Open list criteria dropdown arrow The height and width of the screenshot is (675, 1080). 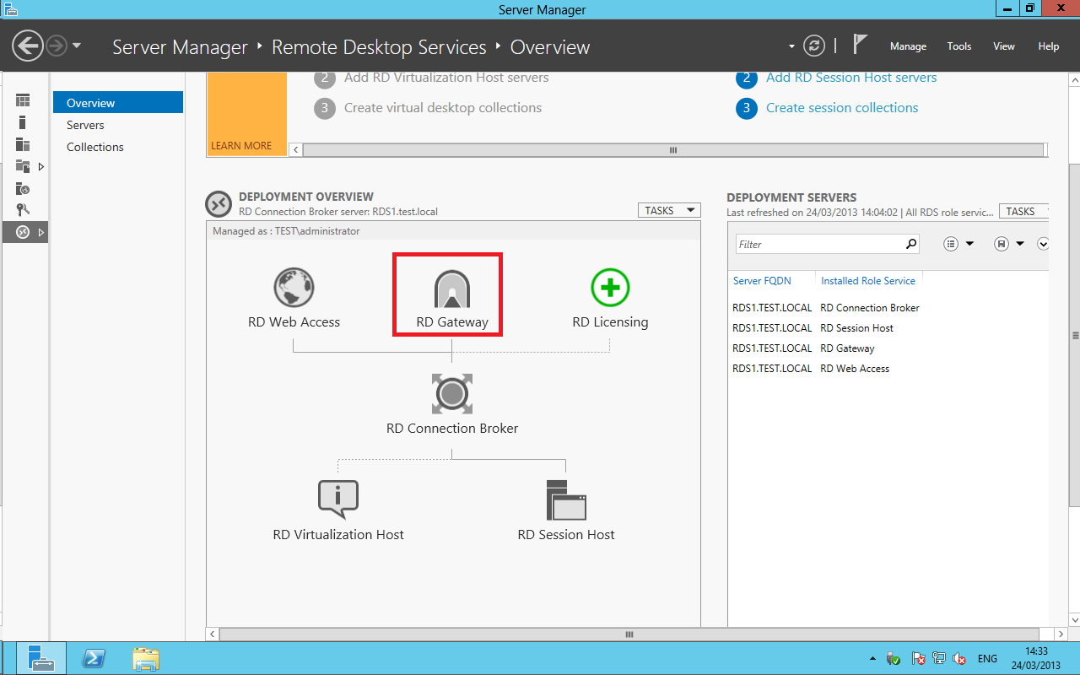(x=969, y=244)
